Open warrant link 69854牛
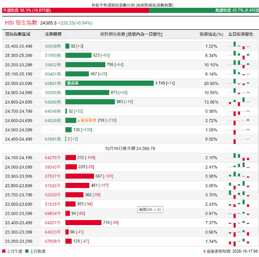 coord(53,213)
